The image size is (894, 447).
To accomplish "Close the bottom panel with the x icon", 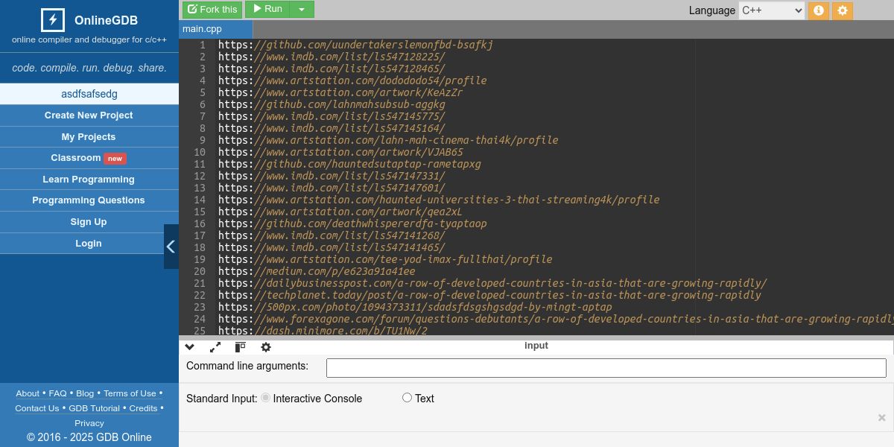I will coord(881,418).
